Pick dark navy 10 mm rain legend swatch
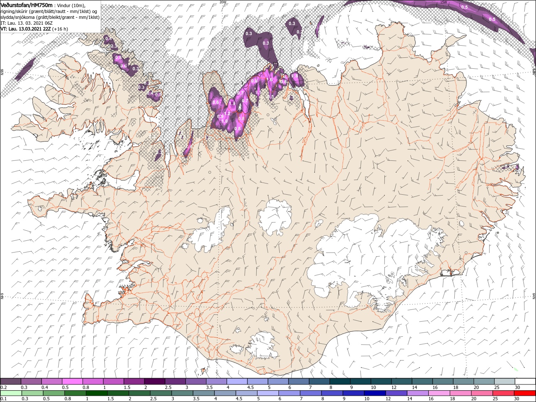The image size is (536, 402). point(374,393)
